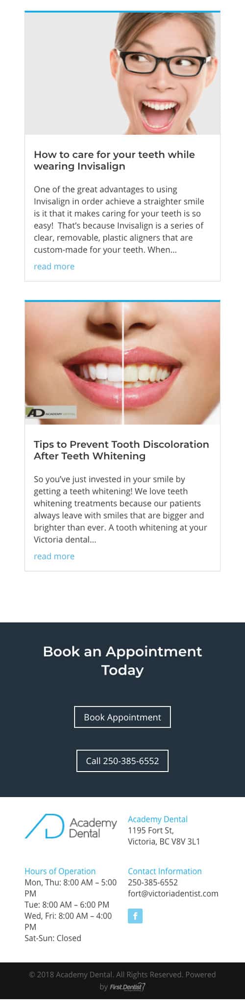Click the Hours of Operation heading

point(60,871)
